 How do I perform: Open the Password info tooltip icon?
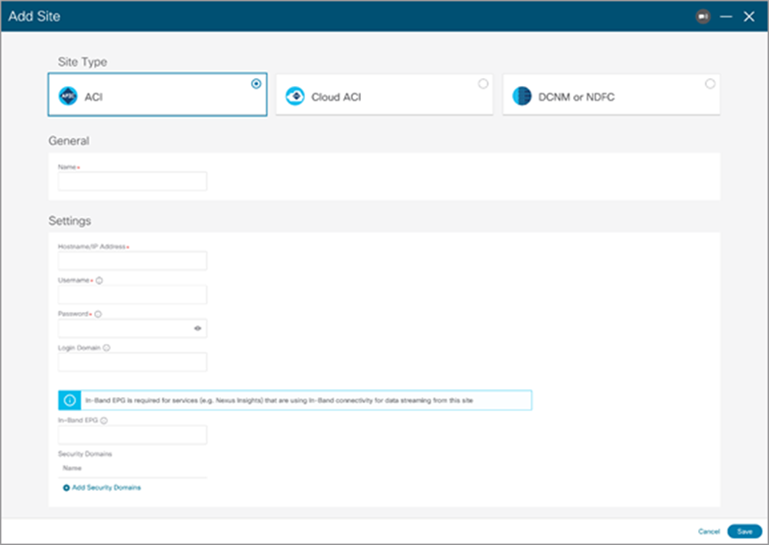tap(98, 315)
